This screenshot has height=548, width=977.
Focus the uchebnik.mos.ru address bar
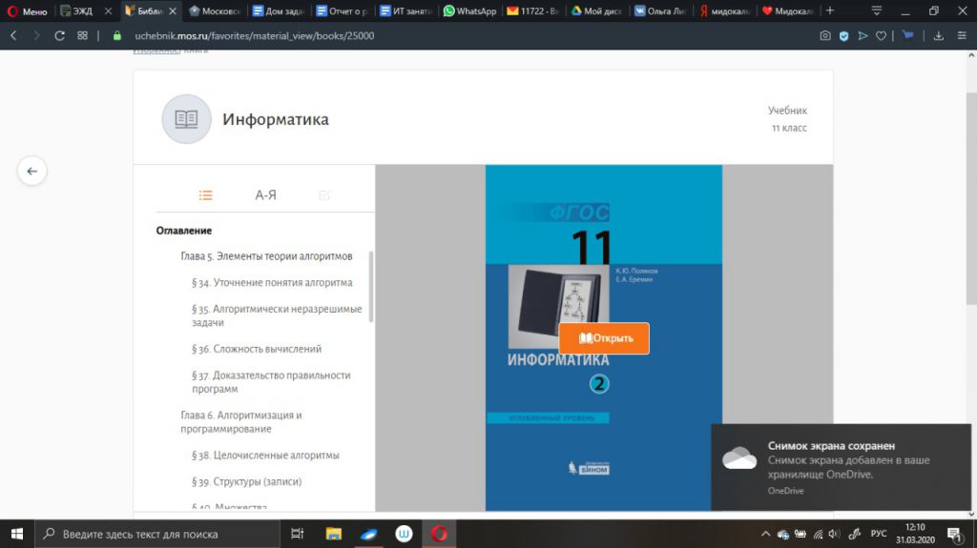tap(254, 36)
